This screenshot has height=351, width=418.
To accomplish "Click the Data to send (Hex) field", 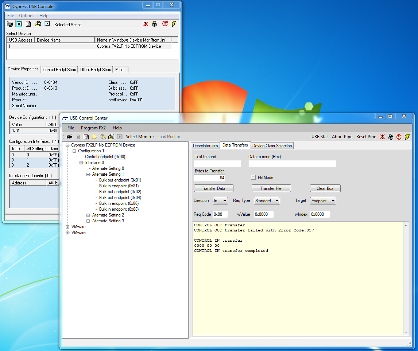I will (292, 164).
